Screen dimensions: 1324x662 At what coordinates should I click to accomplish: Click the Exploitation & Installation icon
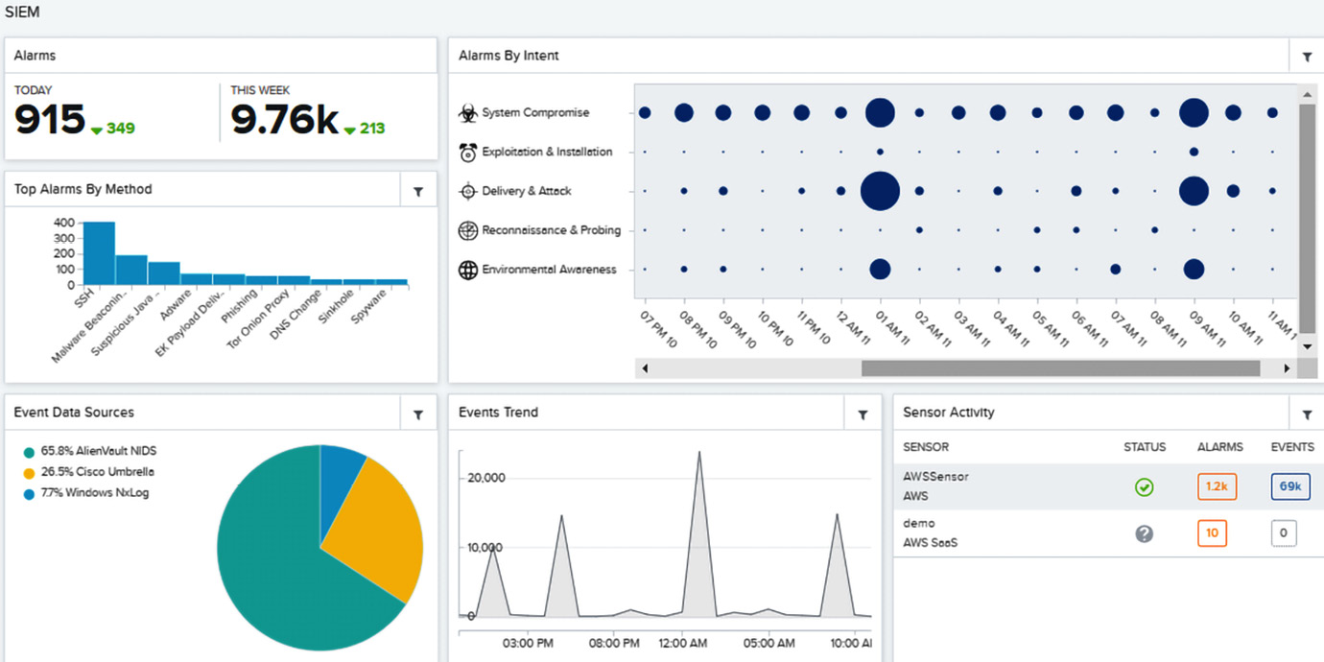[467, 152]
